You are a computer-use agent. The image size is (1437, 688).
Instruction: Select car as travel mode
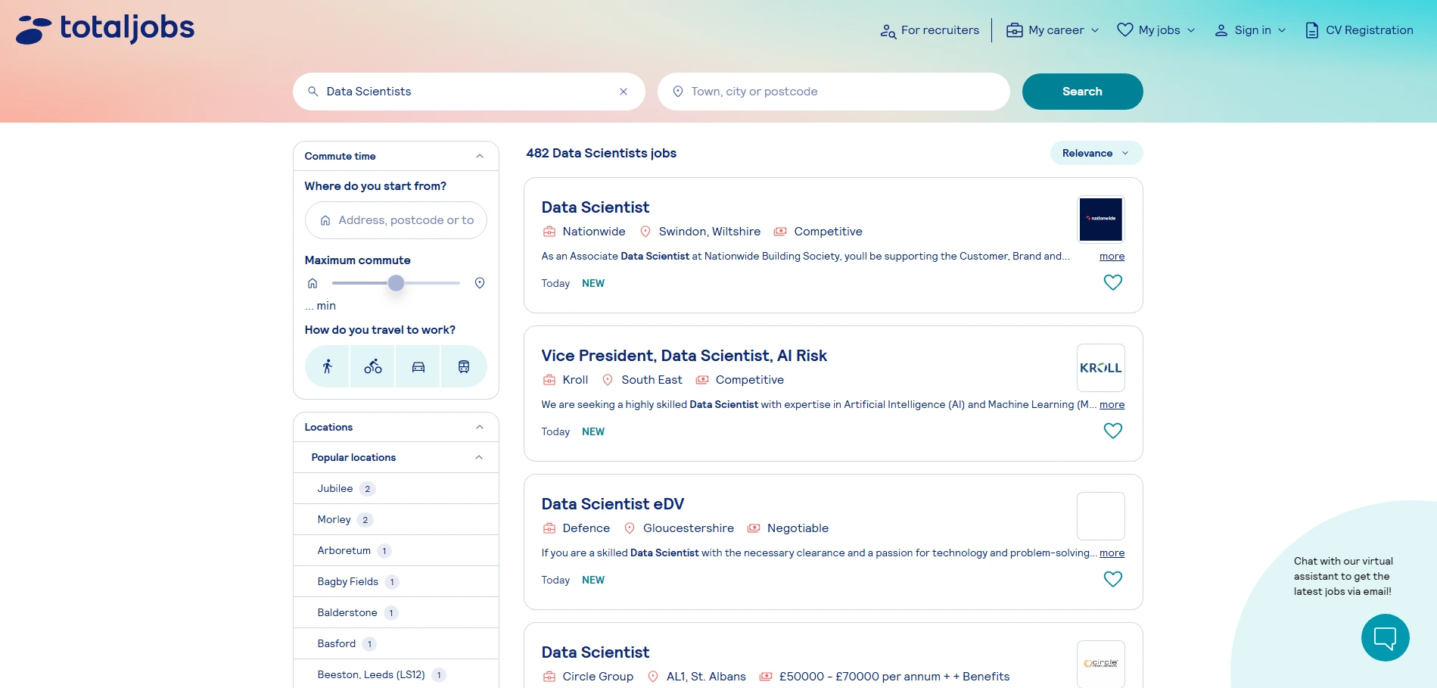click(x=418, y=367)
